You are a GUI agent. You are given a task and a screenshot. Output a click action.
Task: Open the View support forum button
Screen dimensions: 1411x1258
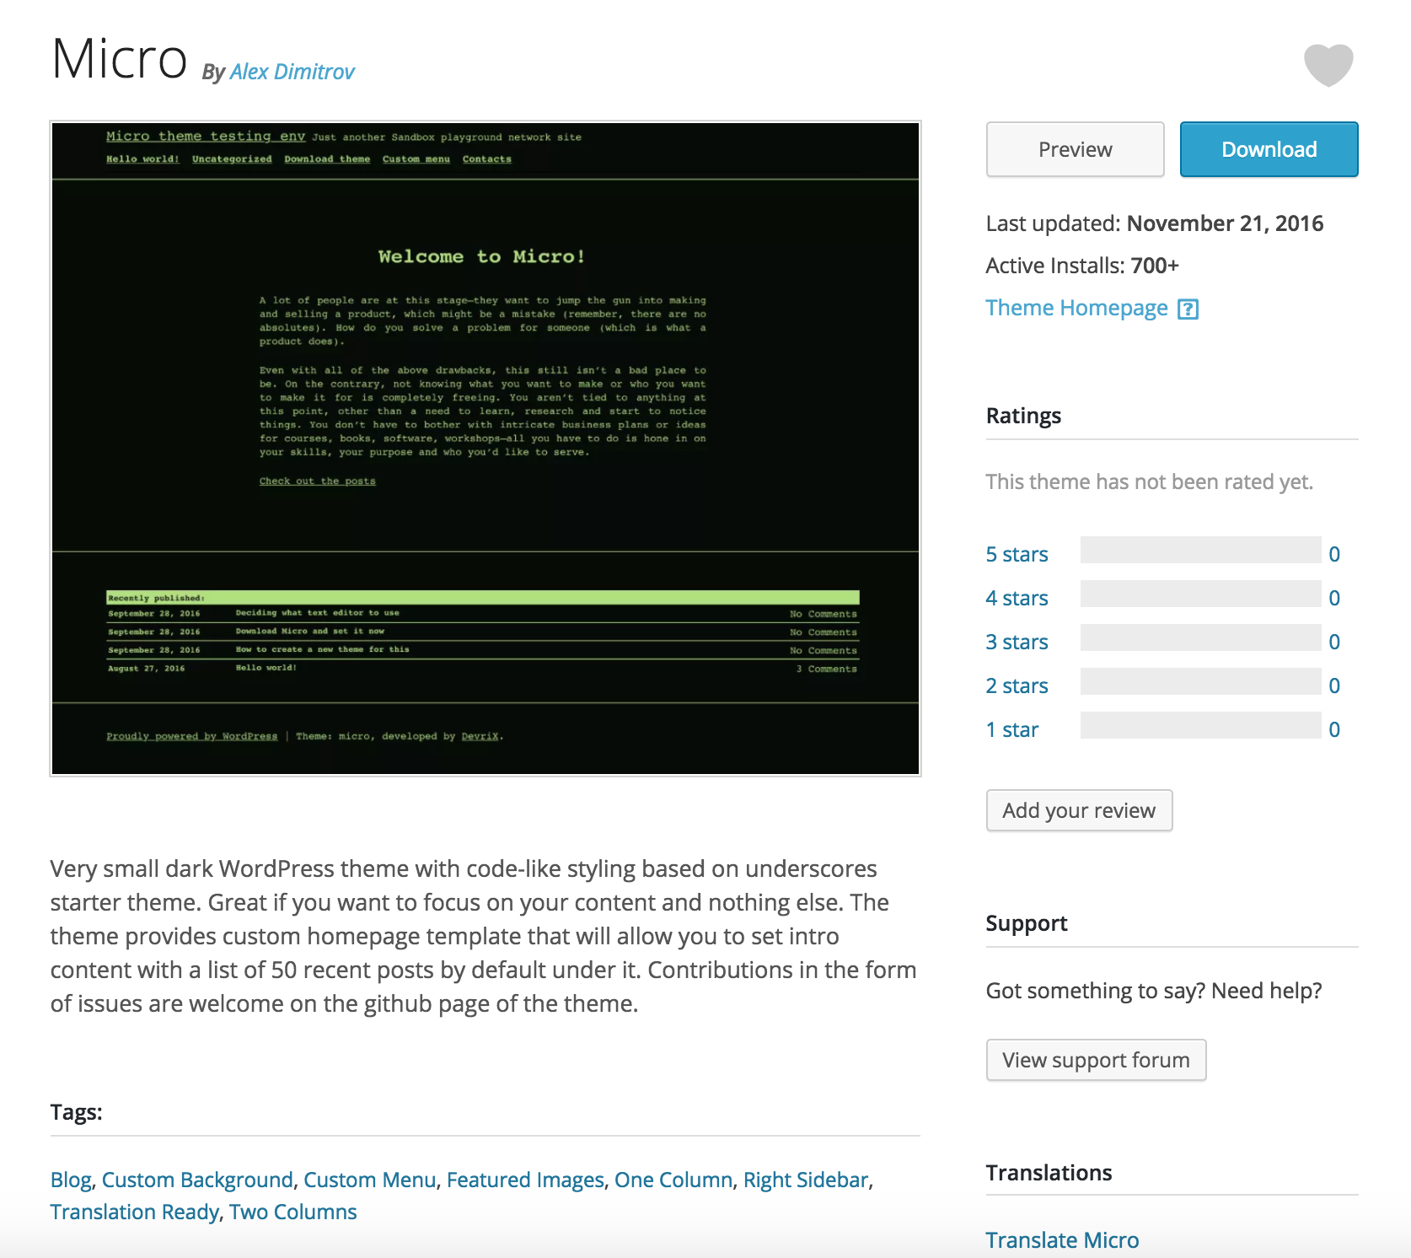(1096, 1060)
